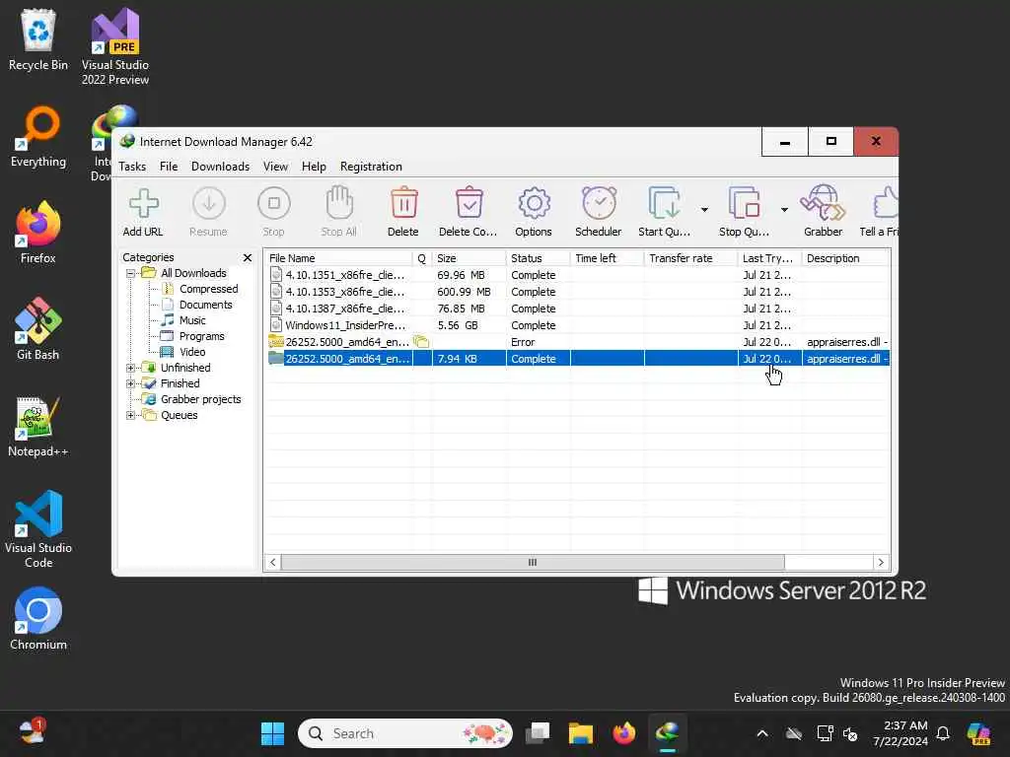Image resolution: width=1010 pixels, height=757 pixels.
Task: Sort by Time left column header
Action: pyautogui.click(x=607, y=258)
